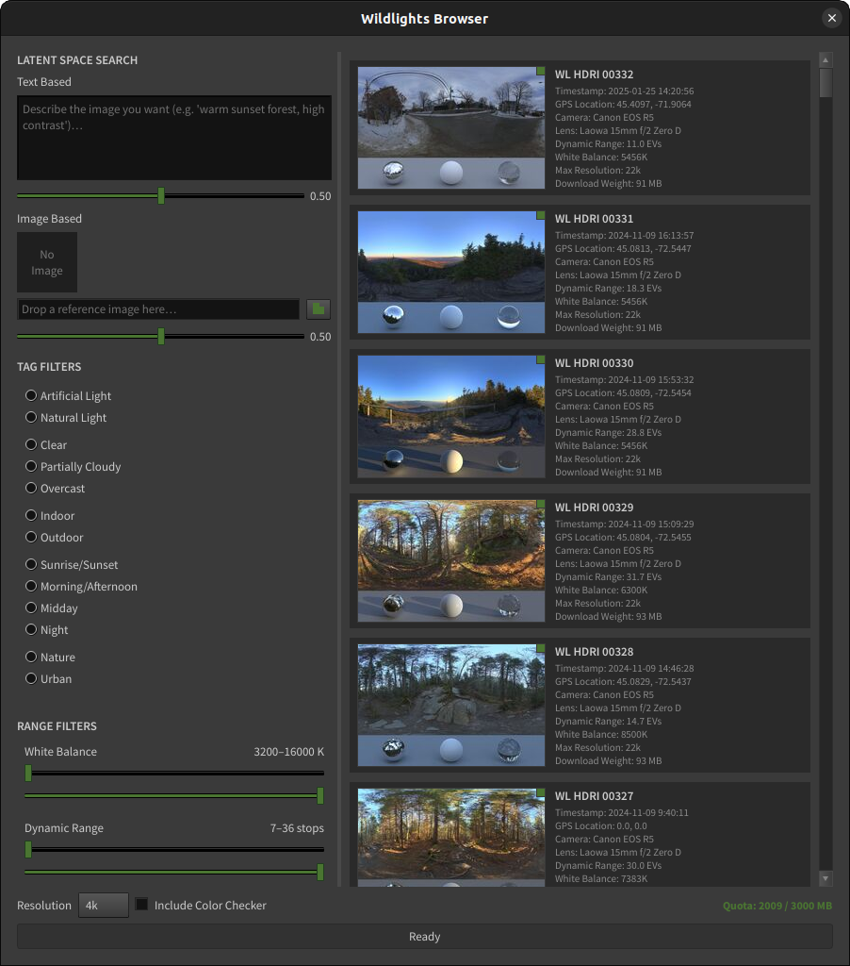Click the WL HDRI 00331 title
This screenshot has height=966, width=850.
tap(594, 219)
